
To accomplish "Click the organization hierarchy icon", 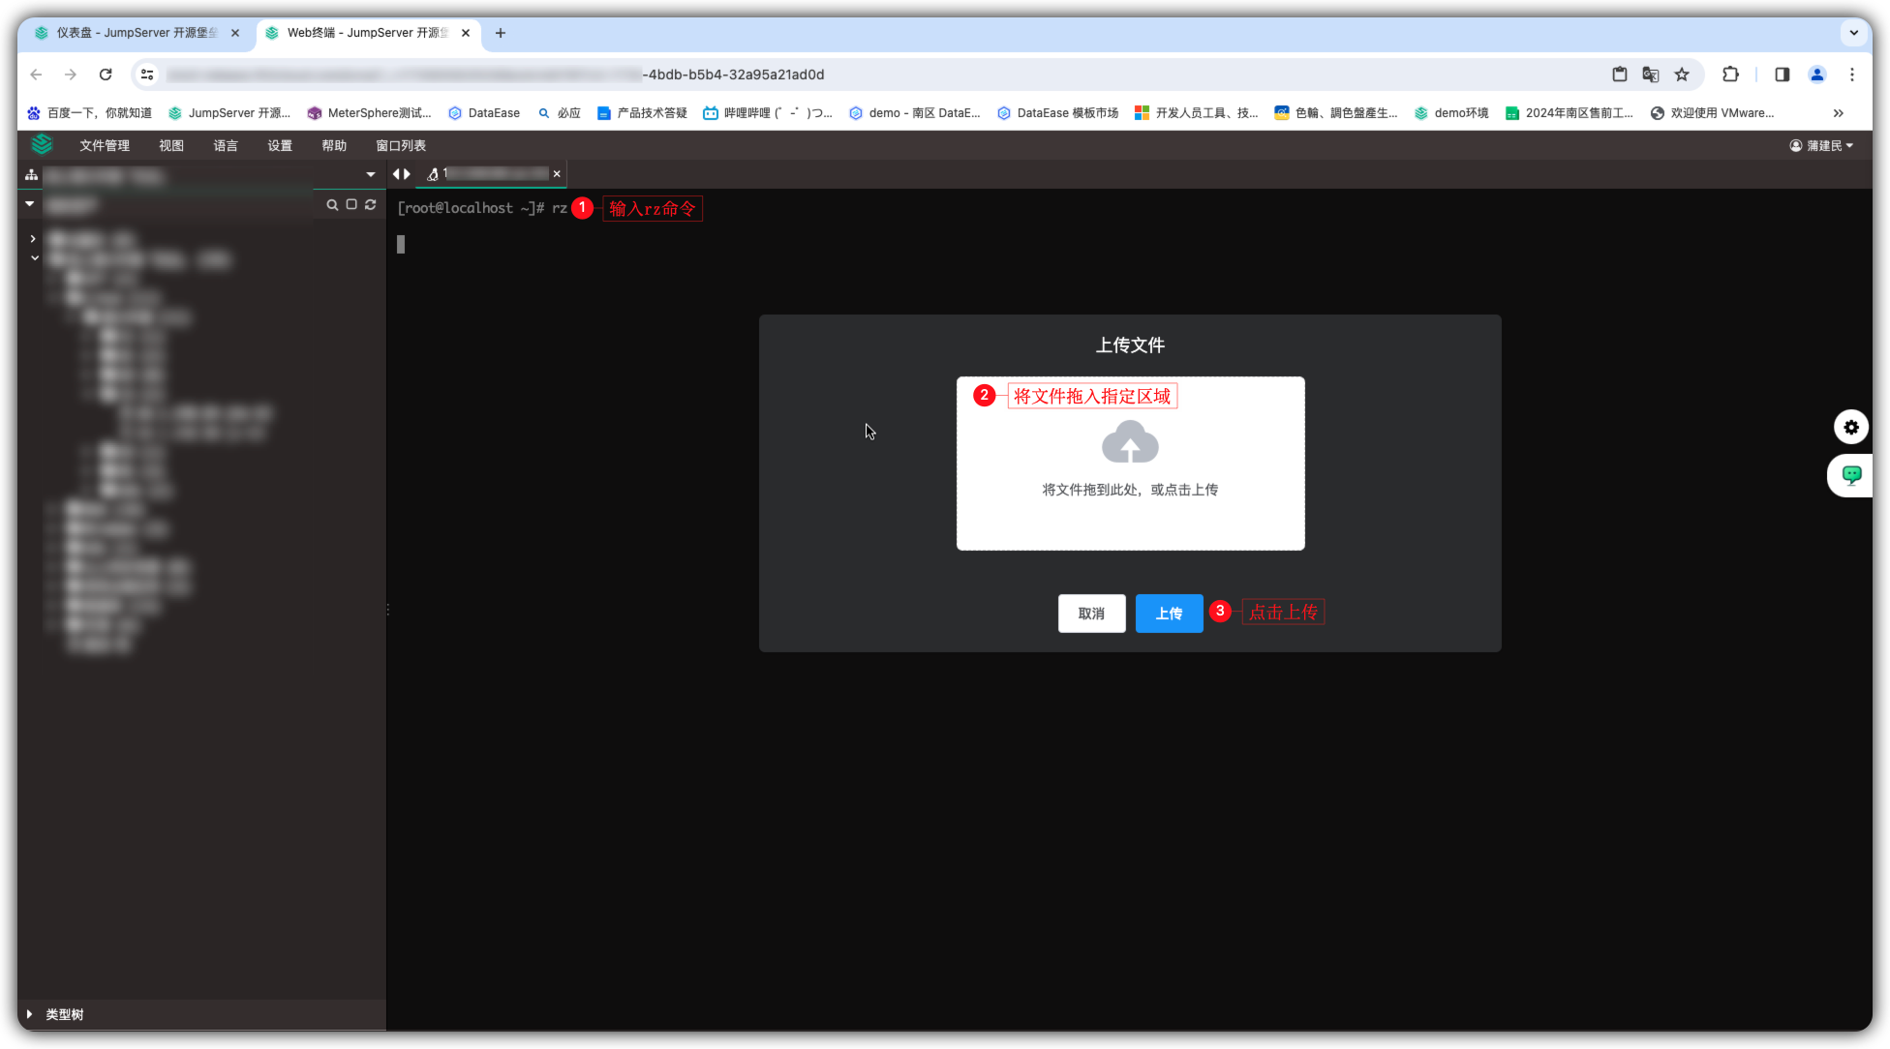I will pos(32,175).
